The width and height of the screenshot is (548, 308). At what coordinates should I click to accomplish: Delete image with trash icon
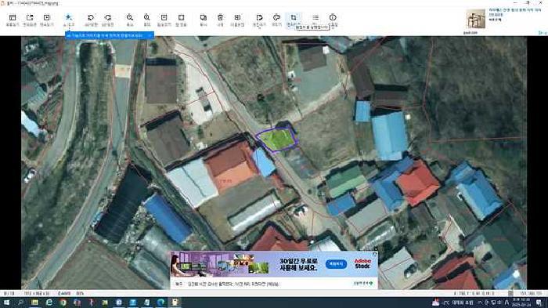tap(220, 17)
